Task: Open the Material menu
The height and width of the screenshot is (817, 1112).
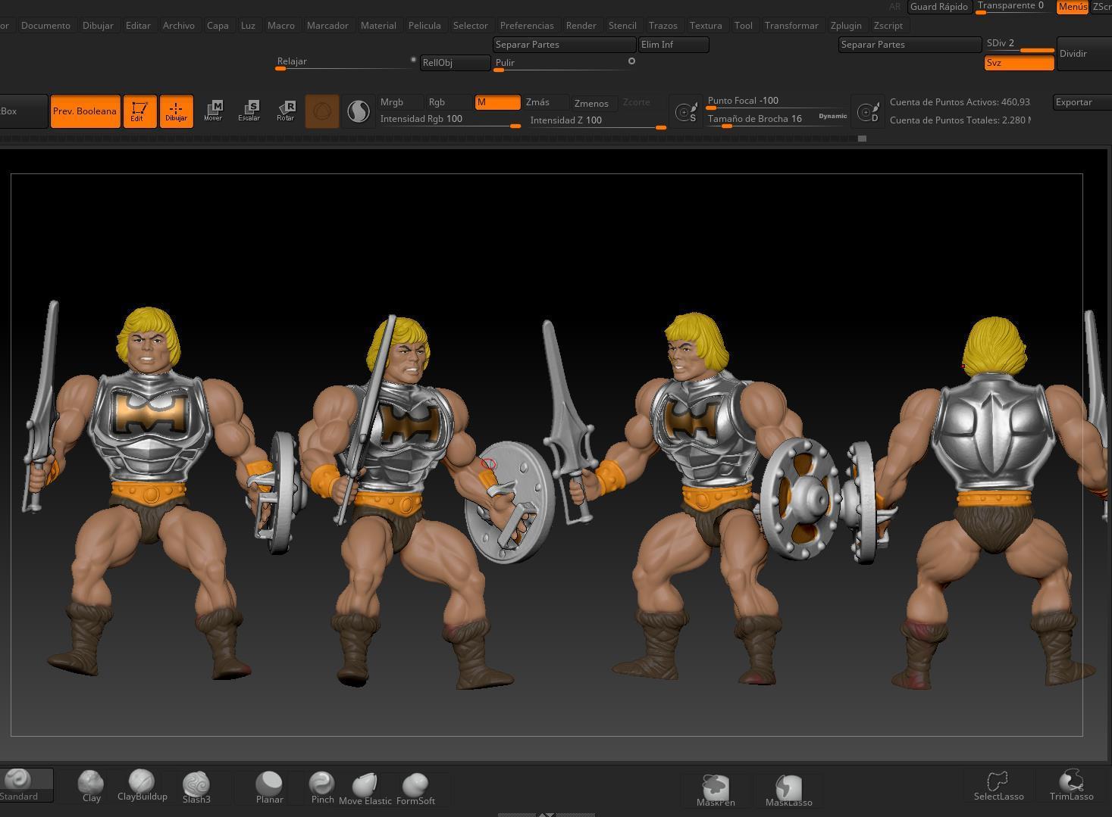Action: point(378,25)
